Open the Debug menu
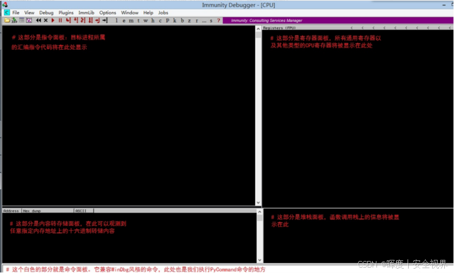Viewport: 454px width, 273px height. (46, 13)
